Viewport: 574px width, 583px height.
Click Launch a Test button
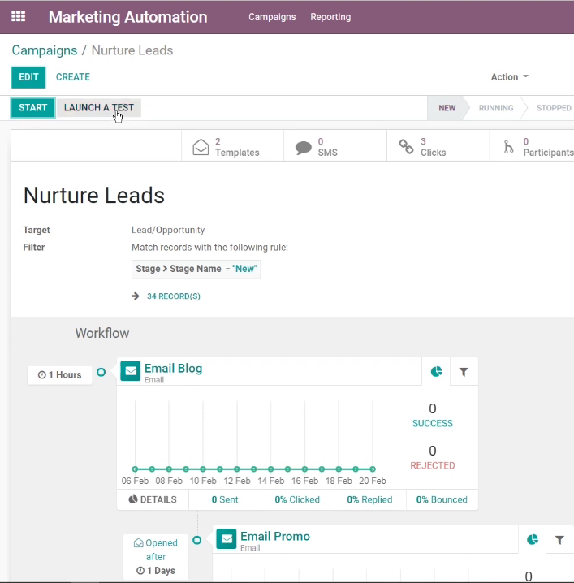click(x=99, y=108)
